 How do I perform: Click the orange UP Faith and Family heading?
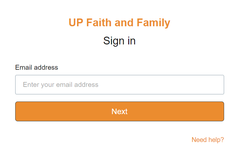pyautogui.click(x=119, y=23)
